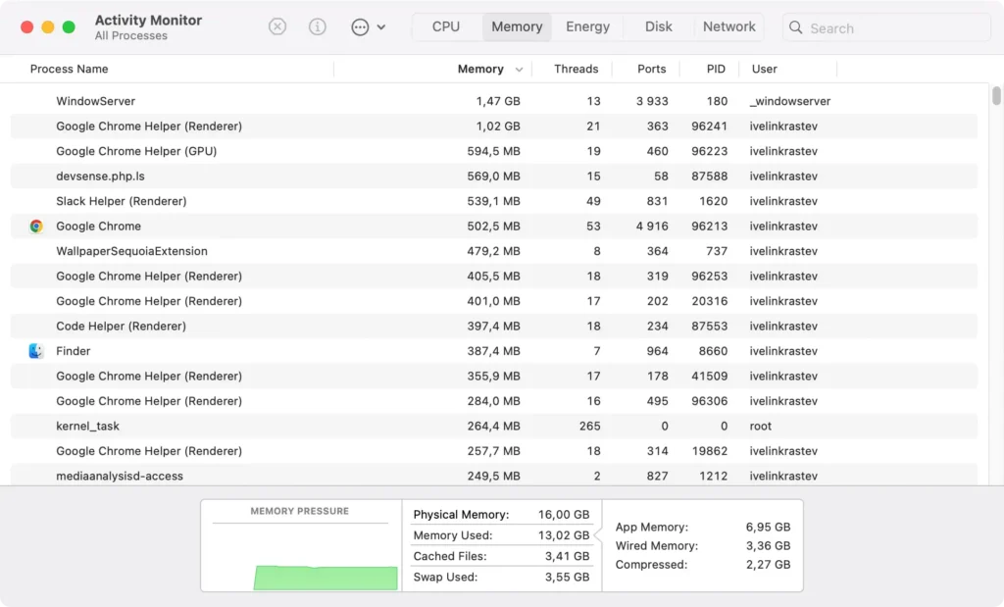Viewport: 1004px width, 607px height.
Task: Select the devsense.php.ls process
Action: tap(494, 177)
